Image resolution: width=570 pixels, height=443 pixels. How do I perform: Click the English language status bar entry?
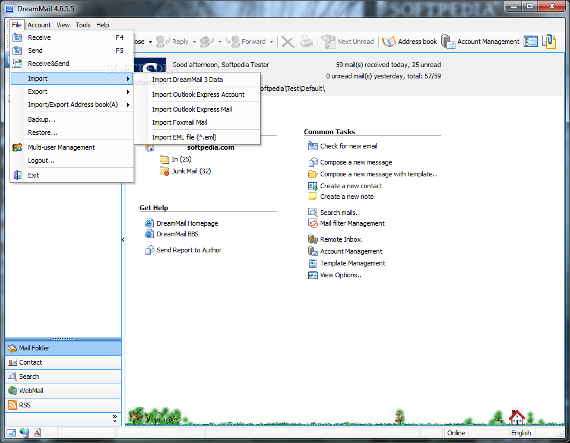tap(521, 433)
